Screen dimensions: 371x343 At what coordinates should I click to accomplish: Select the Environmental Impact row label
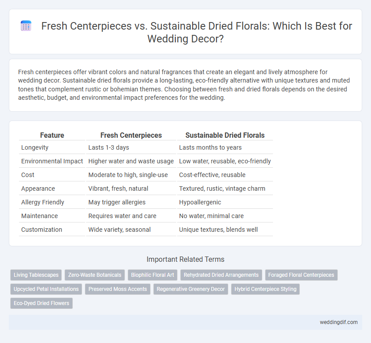click(52, 161)
